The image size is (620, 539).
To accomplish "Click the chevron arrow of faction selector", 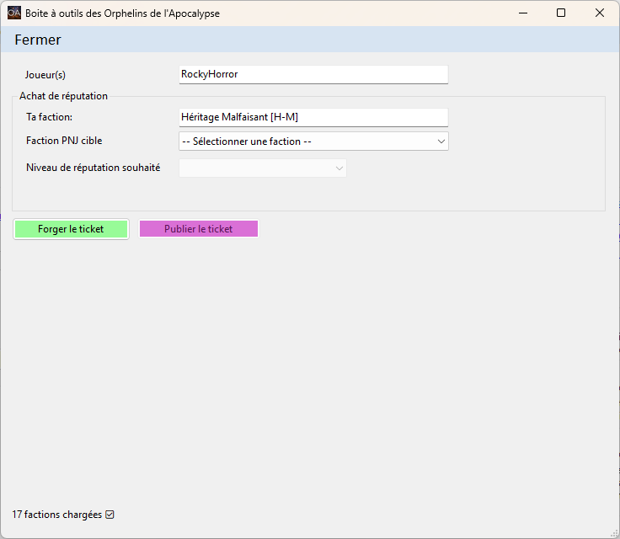I will 441,141.
